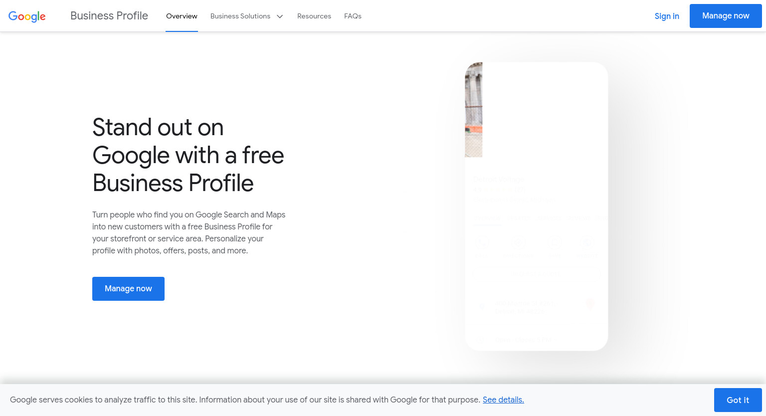The height and width of the screenshot is (416, 766).
Task: Click the Turn people who find you paragraph
Action: tap(189, 232)
